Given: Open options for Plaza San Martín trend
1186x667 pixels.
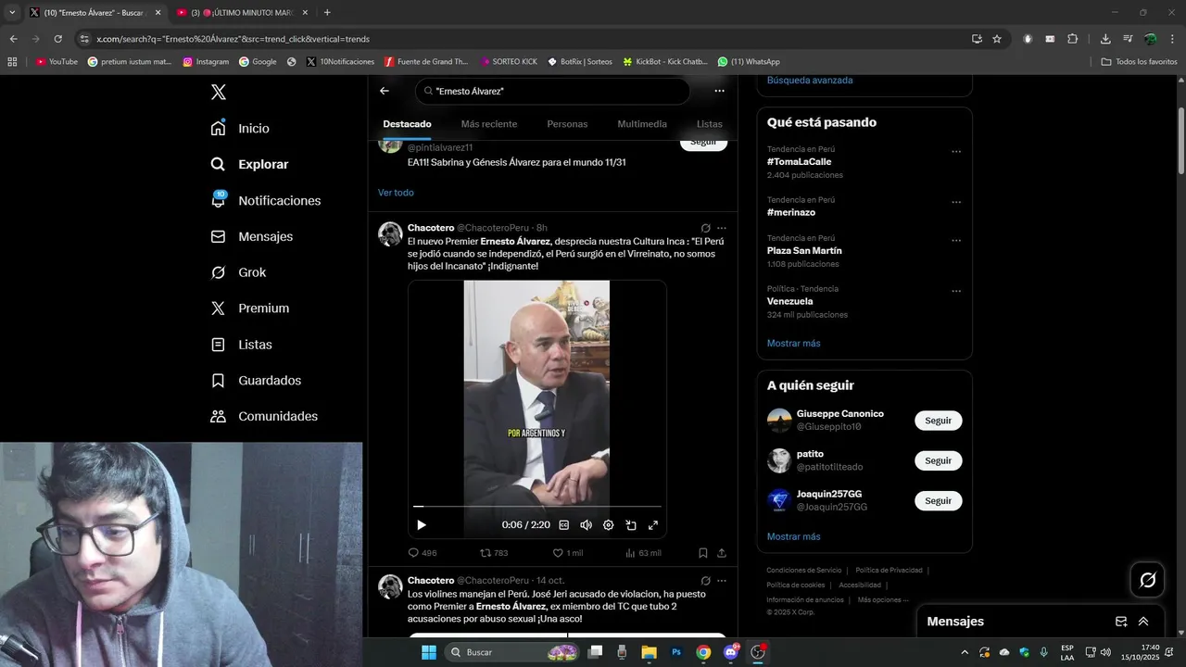Looking at the screenshot, I should point(956,240).
